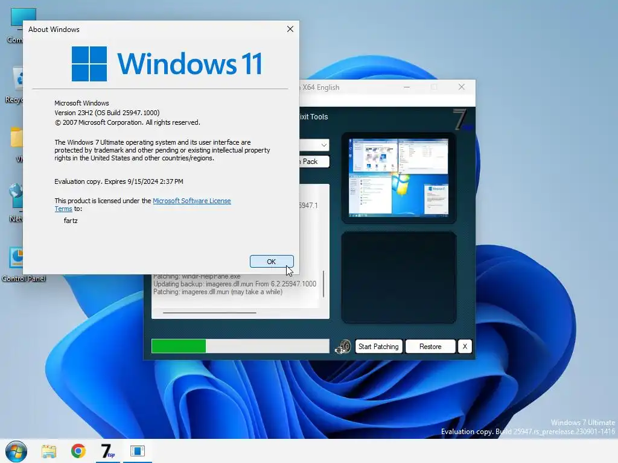618x463 pixels.
Task: Click the Start Patching button
Action: [x=378, y=347]
